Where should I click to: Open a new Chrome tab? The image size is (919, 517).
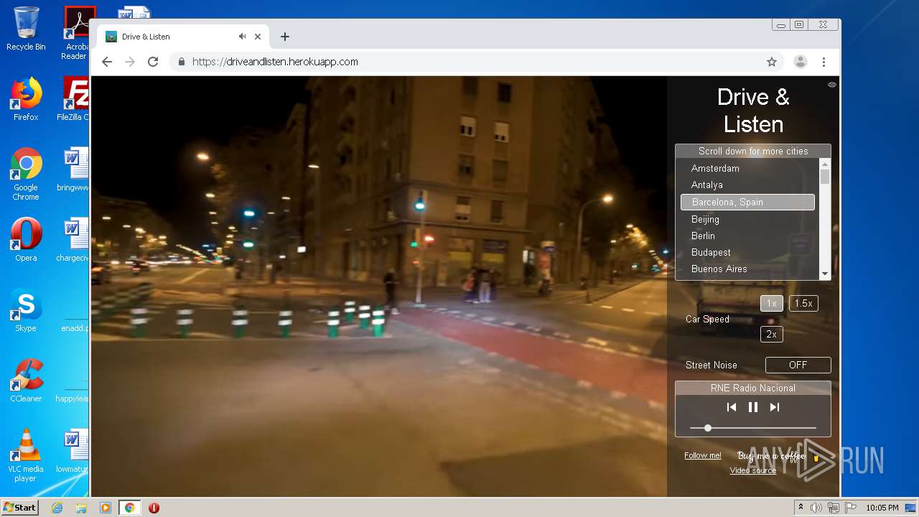[285, 37]
